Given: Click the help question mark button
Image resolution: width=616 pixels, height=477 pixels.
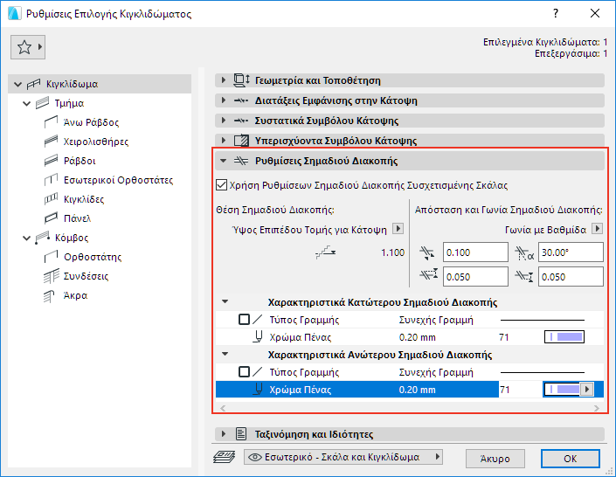Looking at the screenshot, I should click(x=556, y=13).
